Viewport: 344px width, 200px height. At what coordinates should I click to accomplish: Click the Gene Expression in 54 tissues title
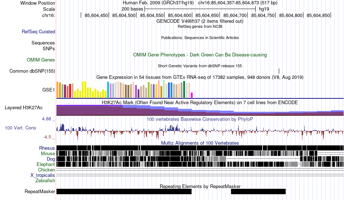[200, 77]
